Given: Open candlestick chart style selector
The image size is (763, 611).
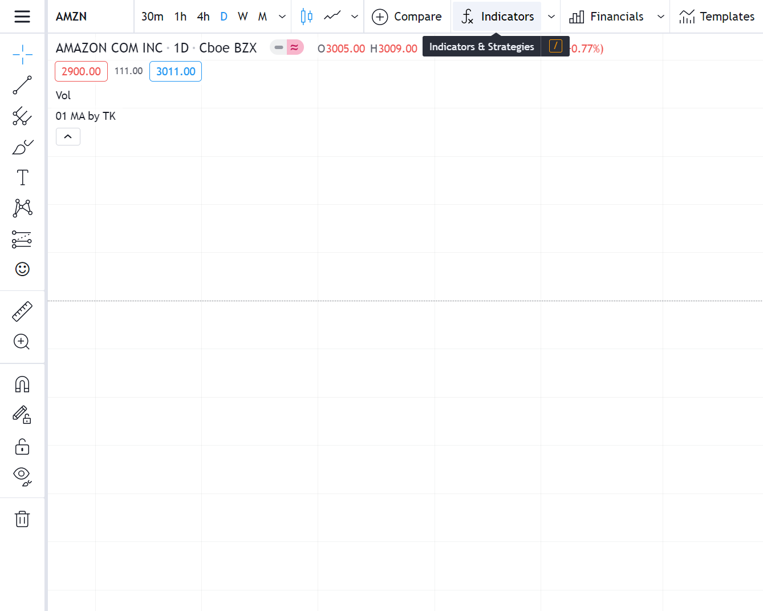Looking at the screenshot, I should (x=307, y=17).
